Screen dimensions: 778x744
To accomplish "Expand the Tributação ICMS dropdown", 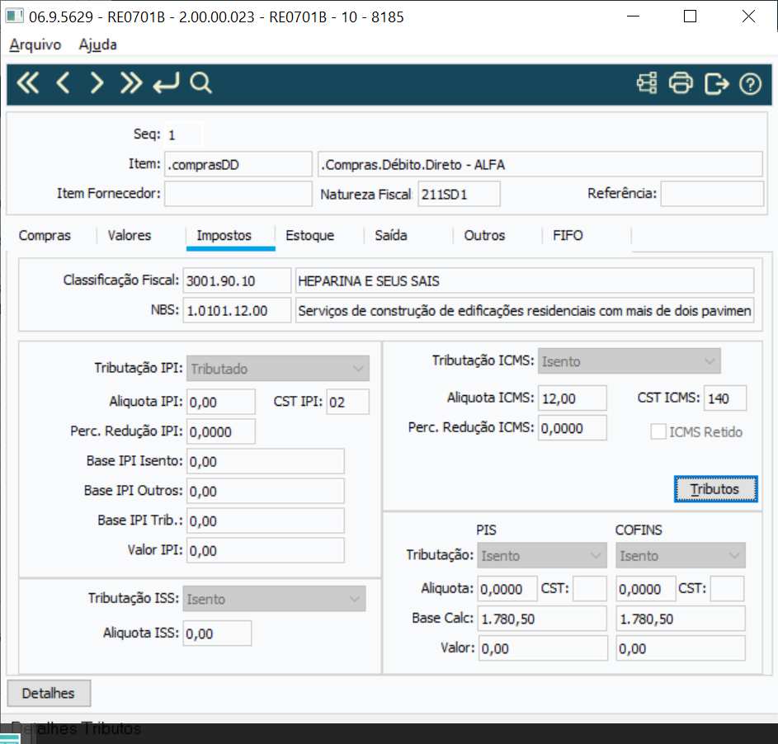I will (629, 361).
